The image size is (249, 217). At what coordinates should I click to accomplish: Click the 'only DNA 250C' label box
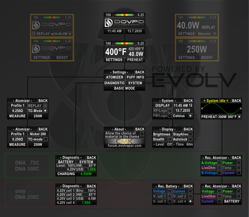[28, 194]
